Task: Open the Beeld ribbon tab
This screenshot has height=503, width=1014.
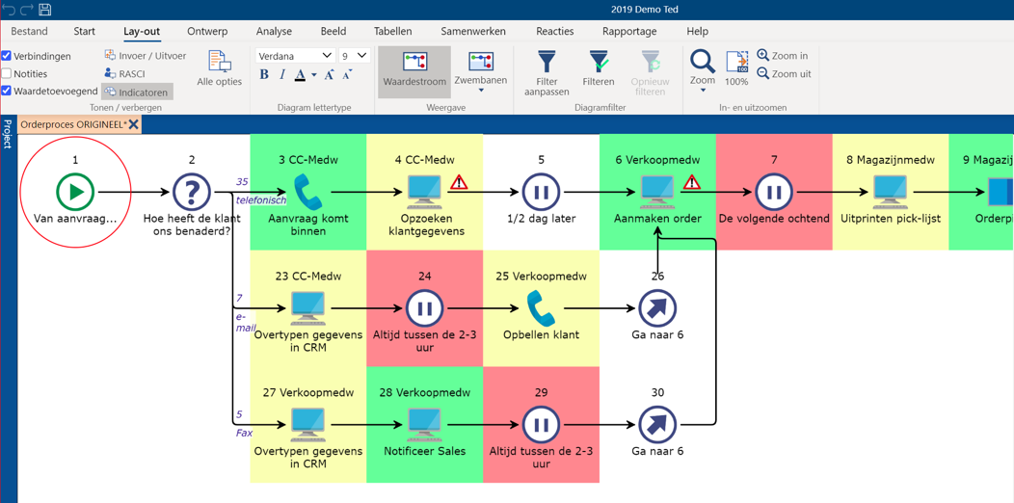Action: pyautogui.click(x=334, y=31)
